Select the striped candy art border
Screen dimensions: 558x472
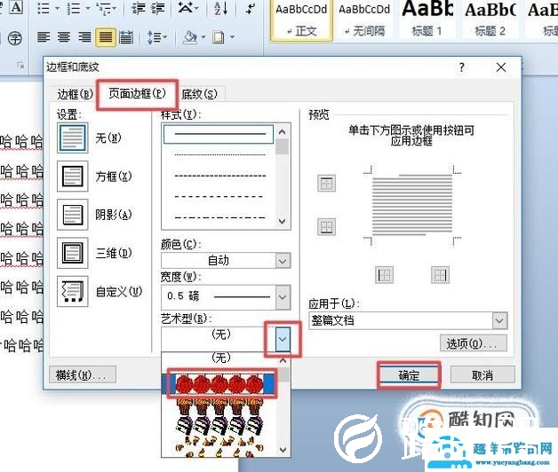tap(220, 426)
